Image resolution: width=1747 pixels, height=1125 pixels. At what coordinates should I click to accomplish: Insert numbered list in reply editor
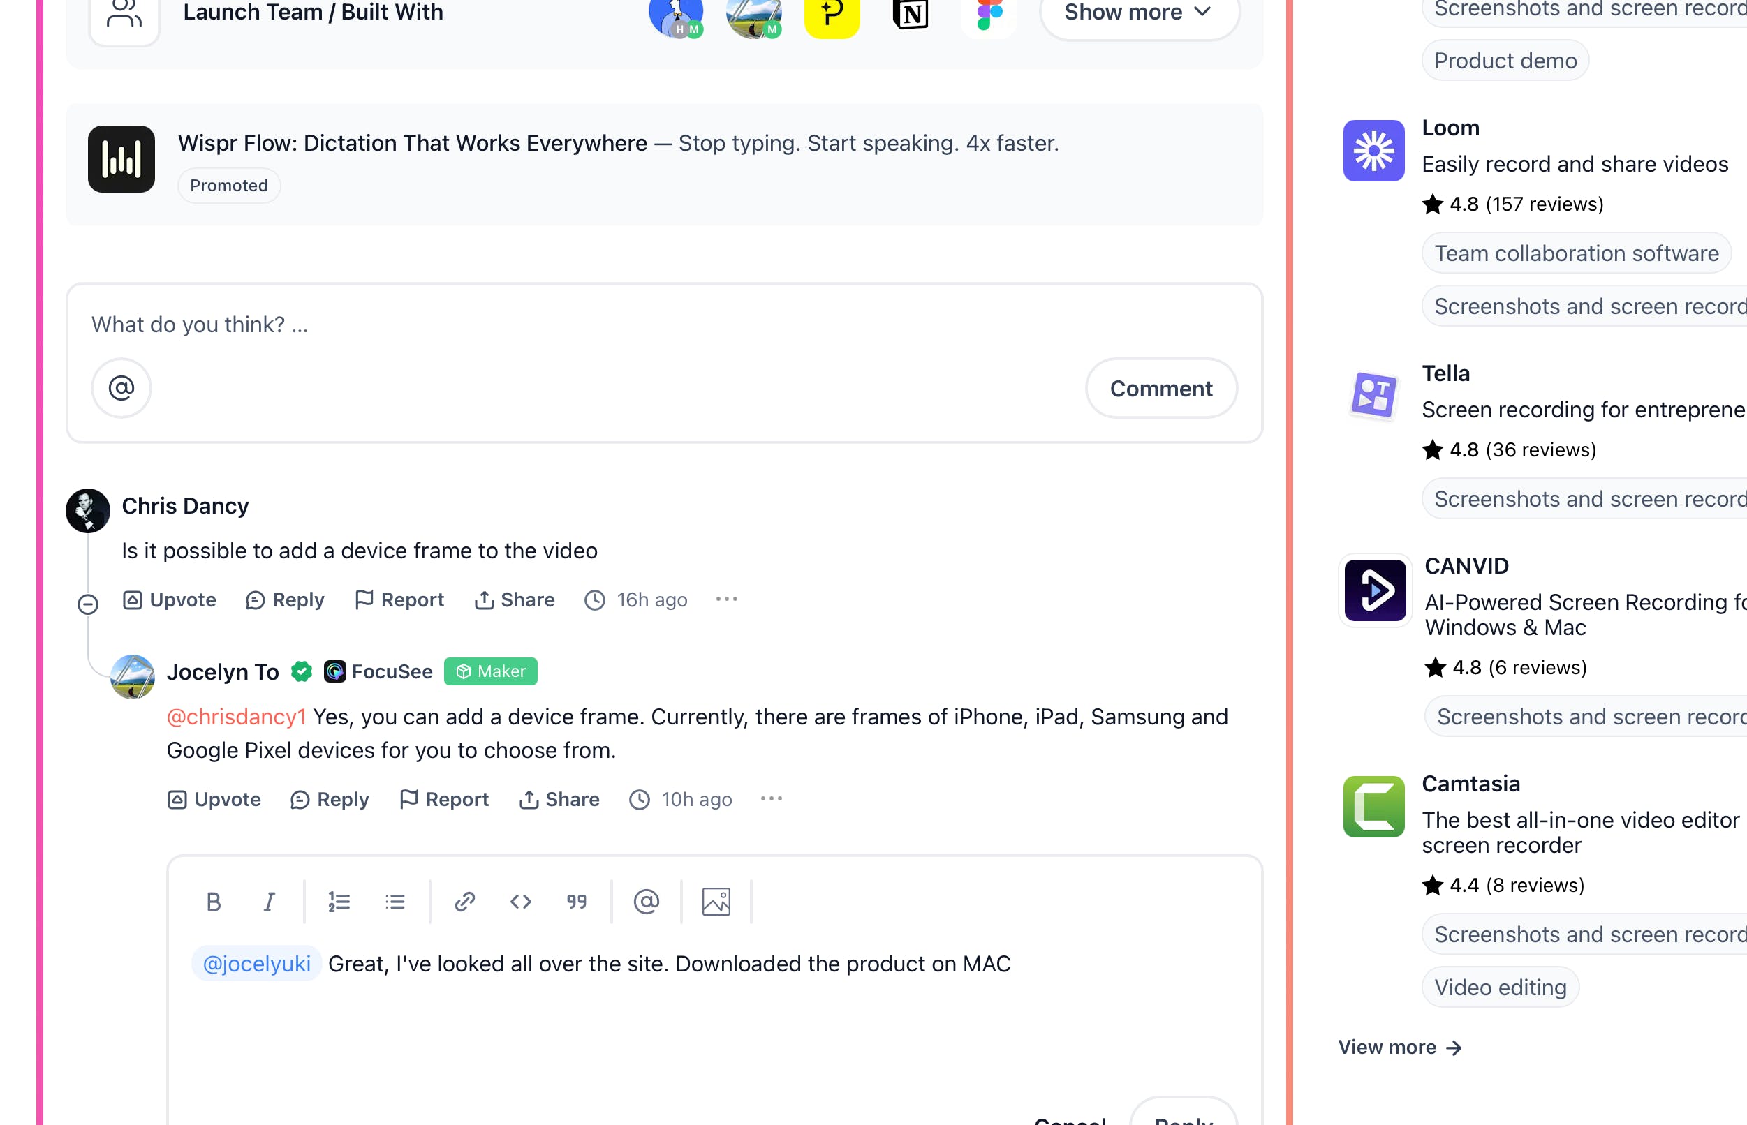(339, 902)
